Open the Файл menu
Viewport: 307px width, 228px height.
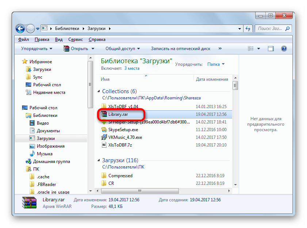point(23,39)
